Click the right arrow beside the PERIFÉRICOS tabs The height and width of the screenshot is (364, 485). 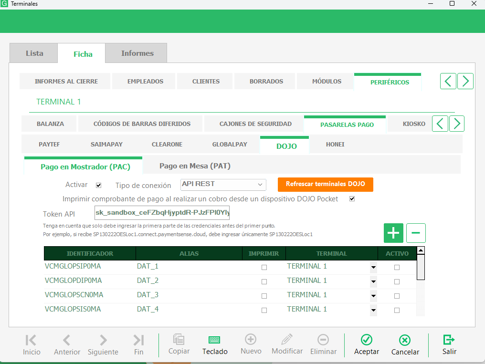click(465, 81)
